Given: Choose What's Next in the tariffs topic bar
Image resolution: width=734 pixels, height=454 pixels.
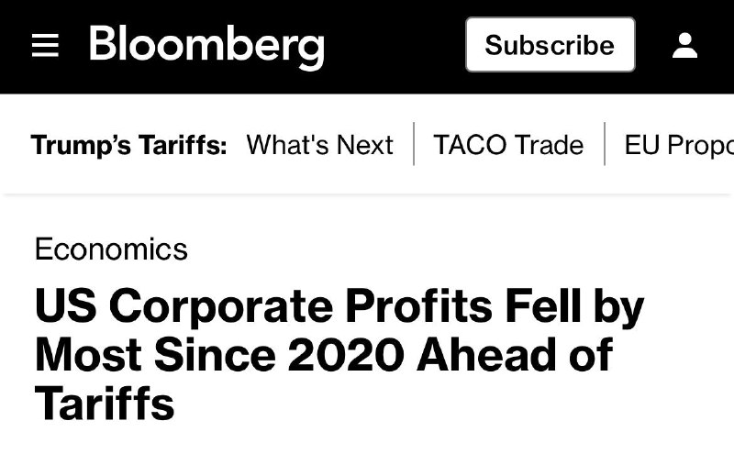Looking at the screenshot, I should tap(319, 145).
